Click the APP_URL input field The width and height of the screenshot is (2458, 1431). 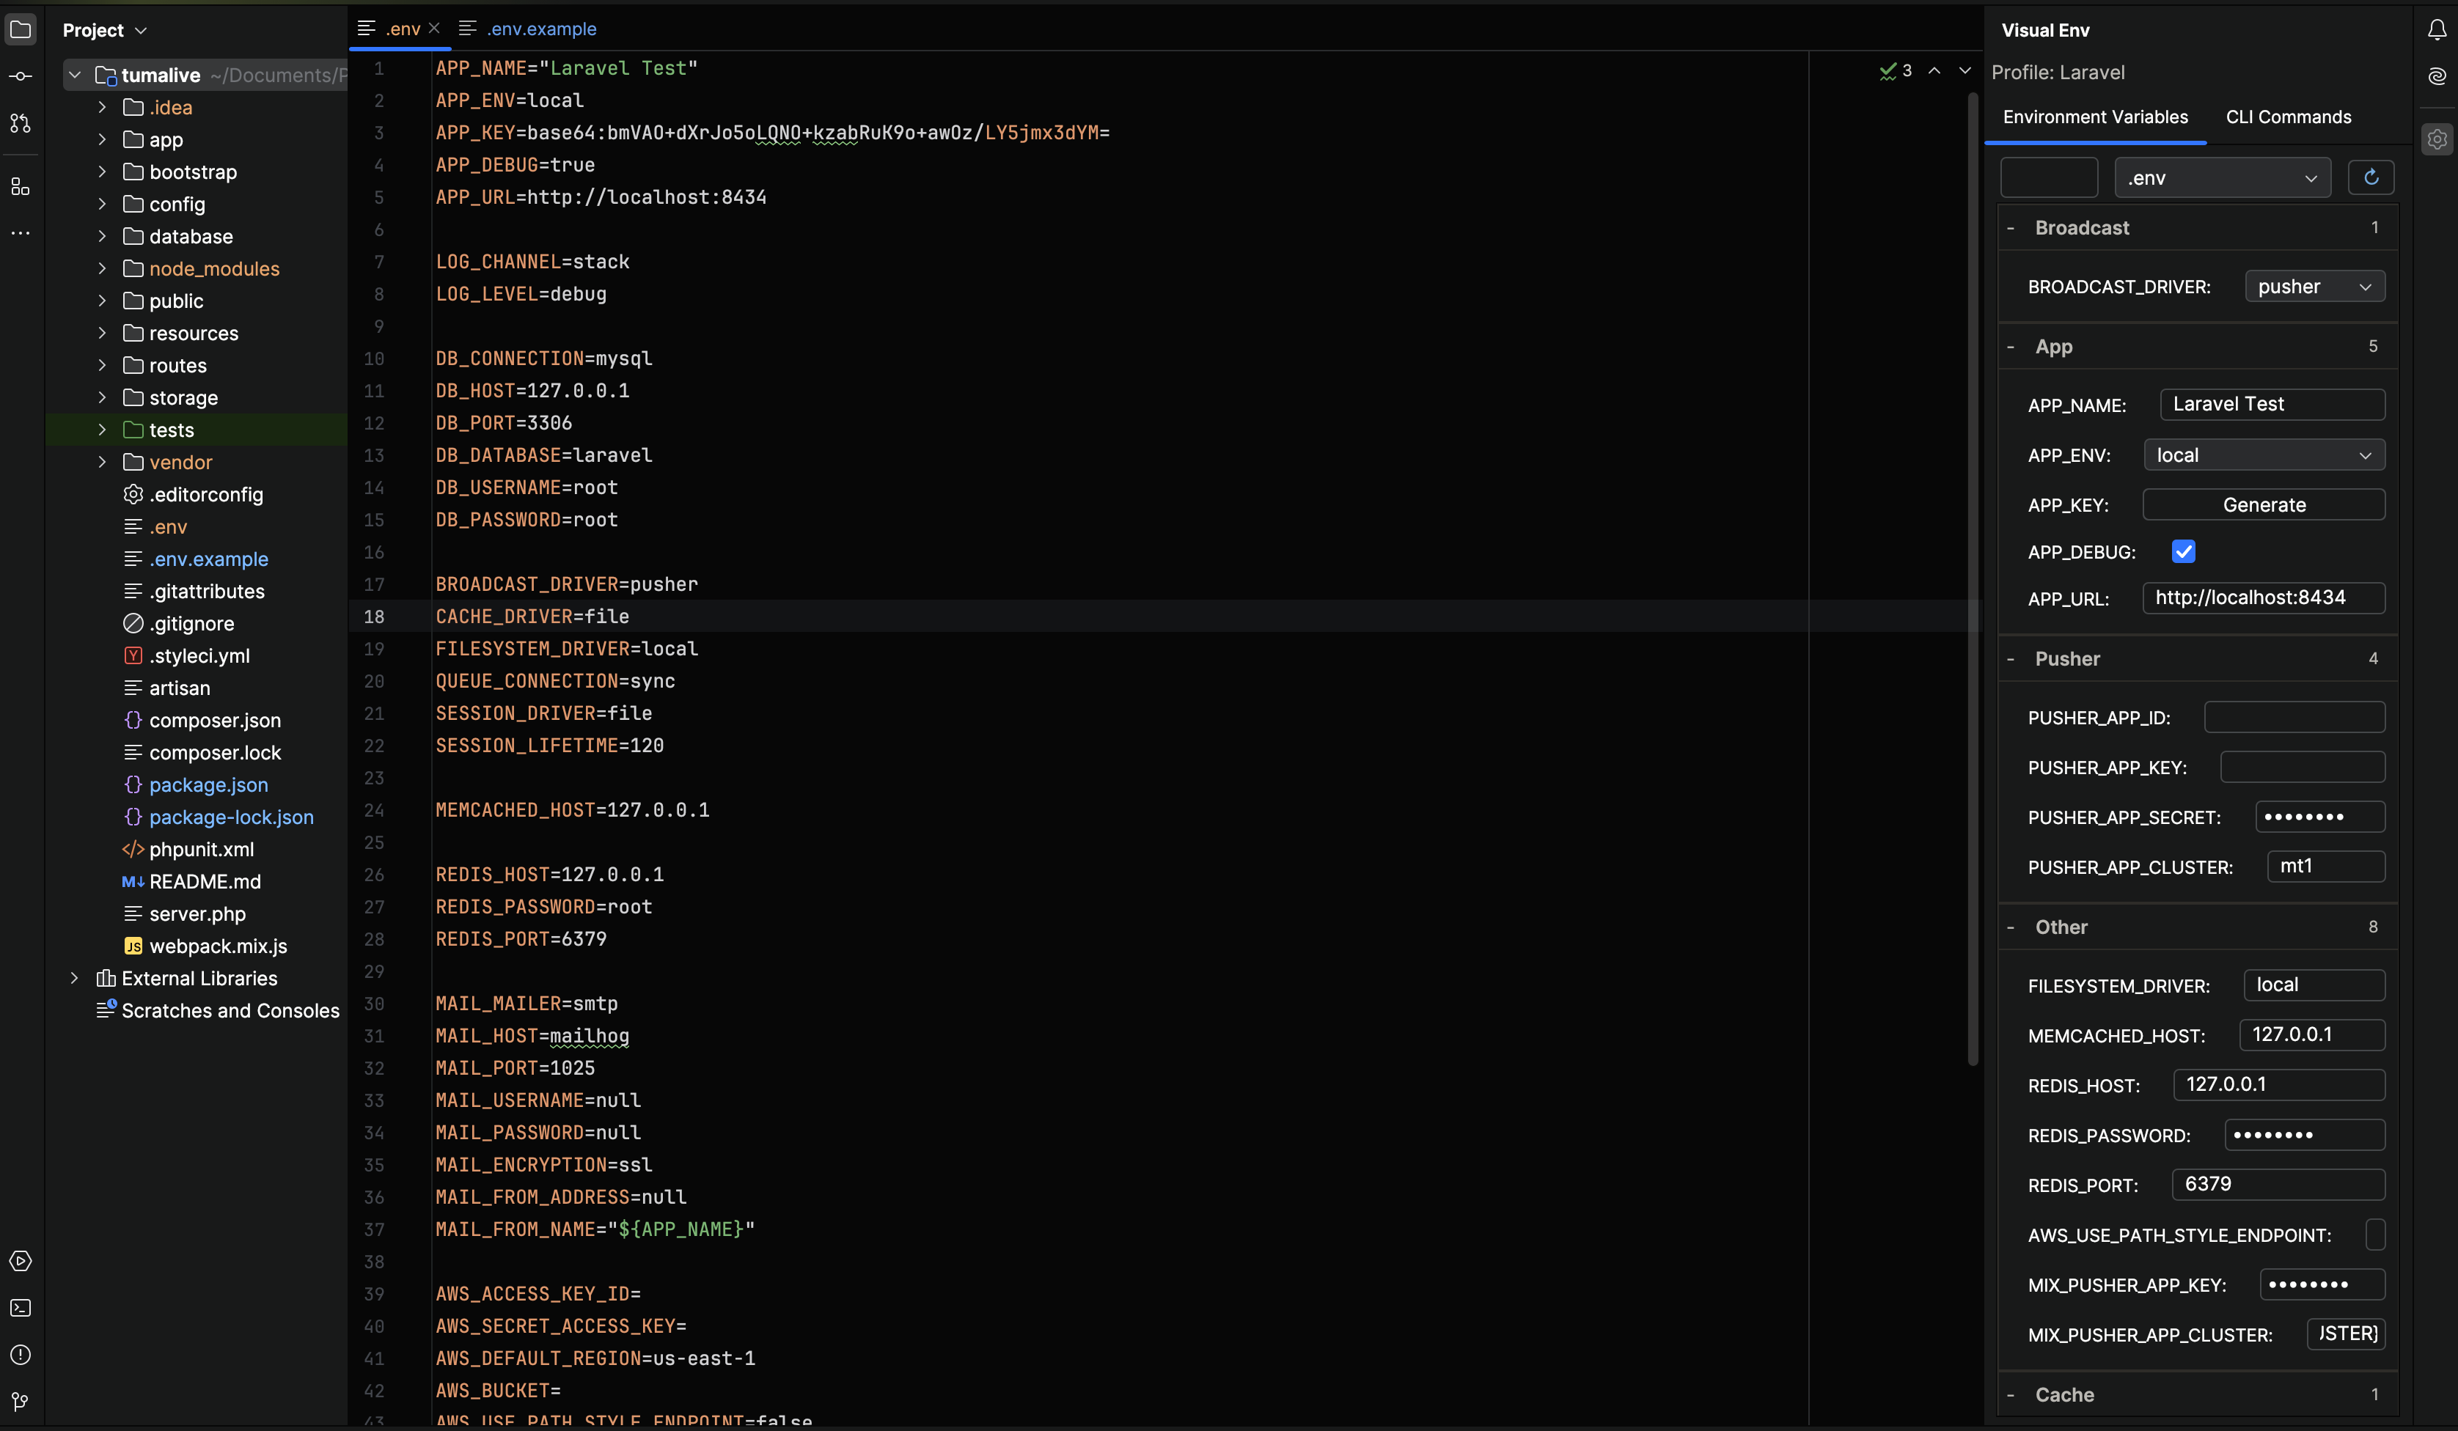2264,598
